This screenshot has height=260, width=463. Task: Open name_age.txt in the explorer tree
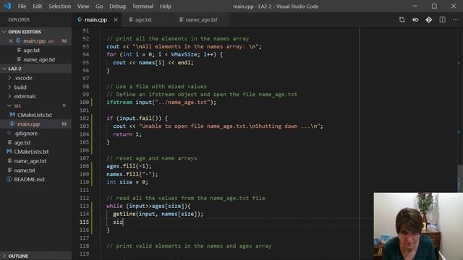[35, 161]
